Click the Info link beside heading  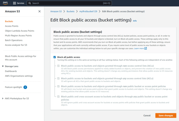click(x=135, y=21)
